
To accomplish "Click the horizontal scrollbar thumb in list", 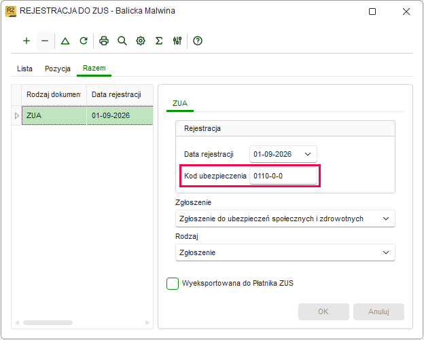I will click(x=48, y=323).
